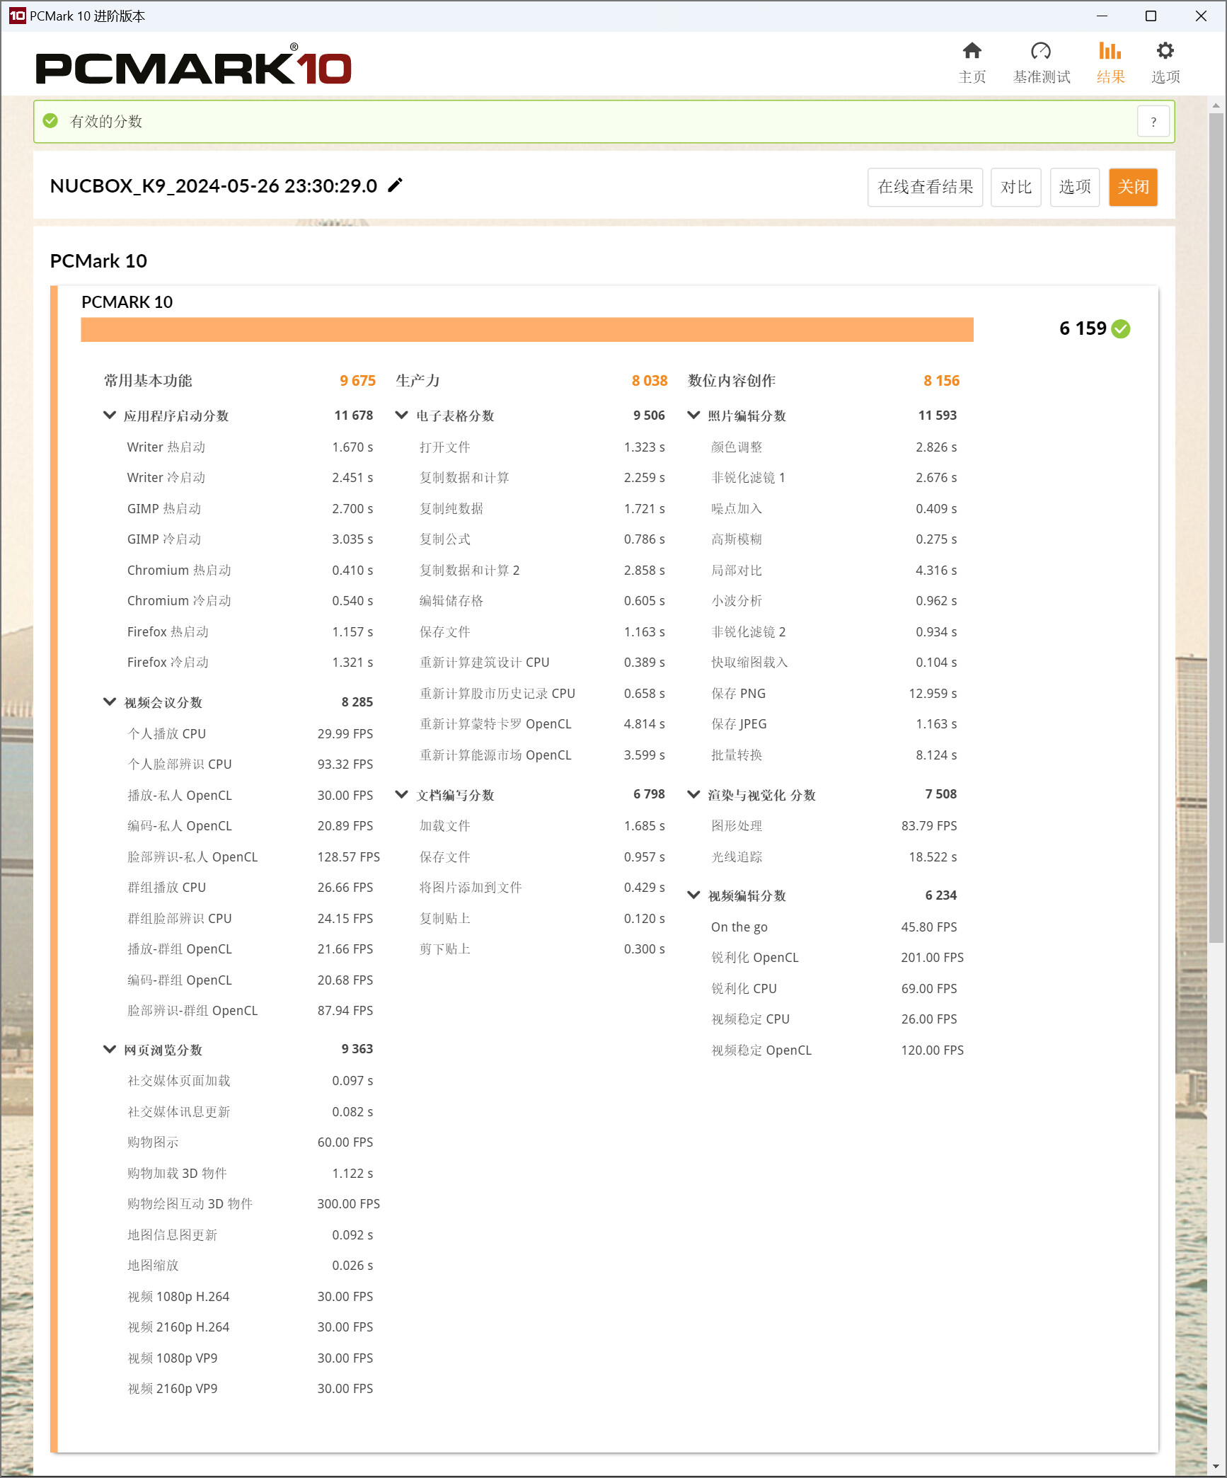Click the Home (主页) house icon
1227x1478 pixels.
[x=972, y=52]
